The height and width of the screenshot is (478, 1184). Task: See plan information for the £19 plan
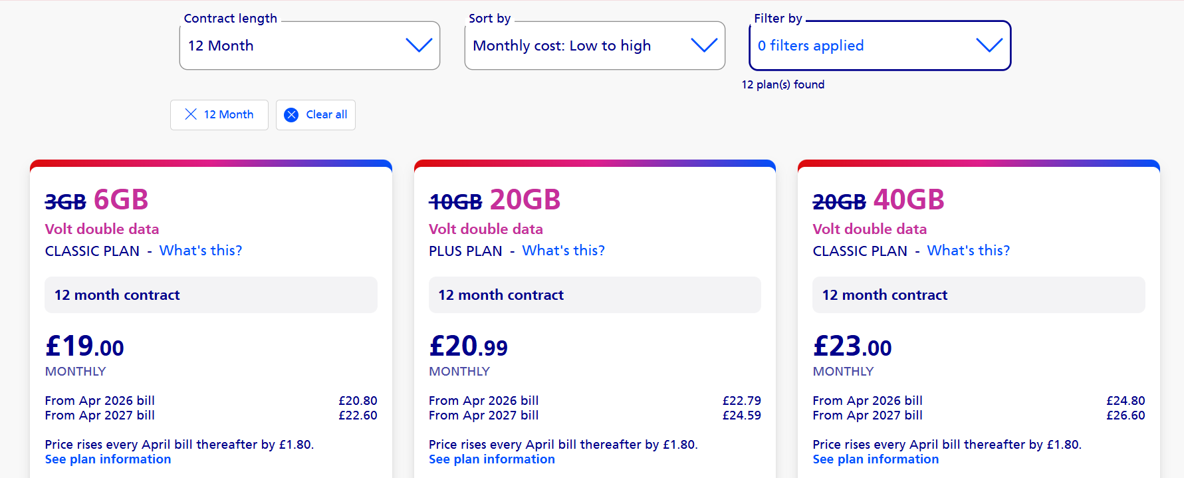click(x=107, y=459)
